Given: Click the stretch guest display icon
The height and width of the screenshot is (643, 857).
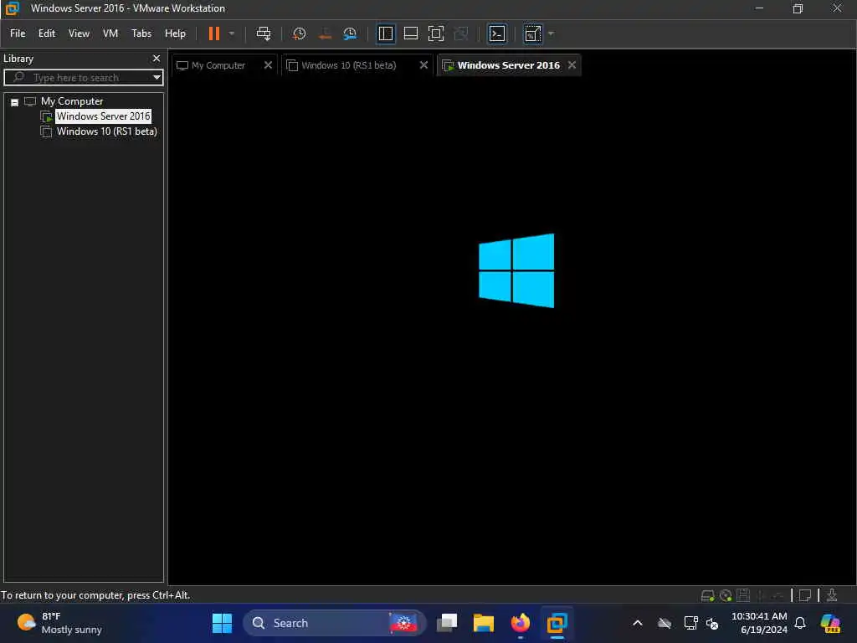Looking at the screenshot, I should [532, 33].
